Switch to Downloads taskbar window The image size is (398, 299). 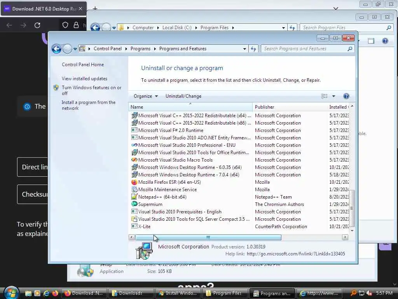(131, 293)
